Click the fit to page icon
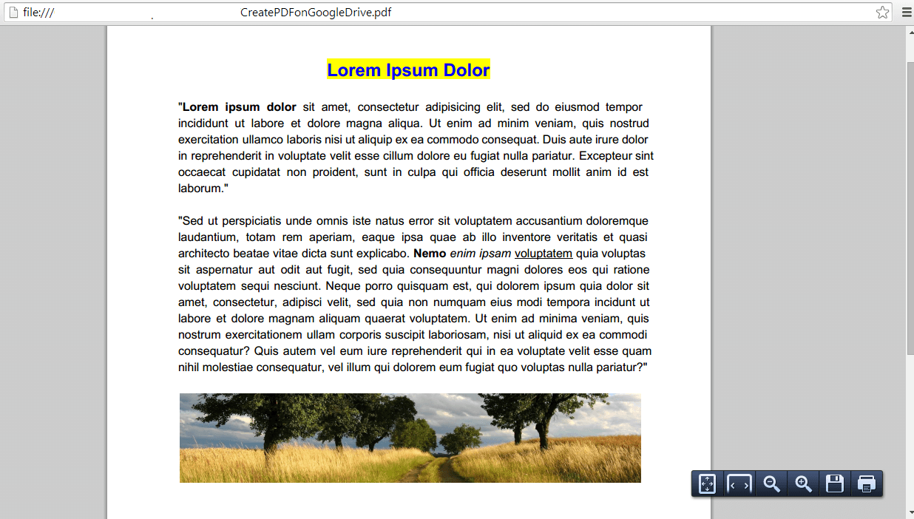 tap(707, 484)
